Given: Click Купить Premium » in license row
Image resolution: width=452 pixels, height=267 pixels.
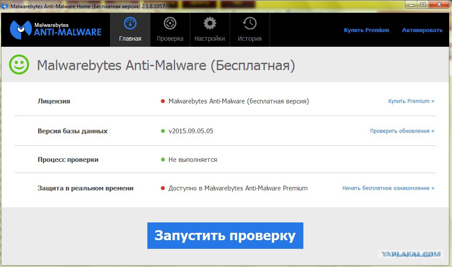Looking at the screenshot, I should tap(411, 101).
